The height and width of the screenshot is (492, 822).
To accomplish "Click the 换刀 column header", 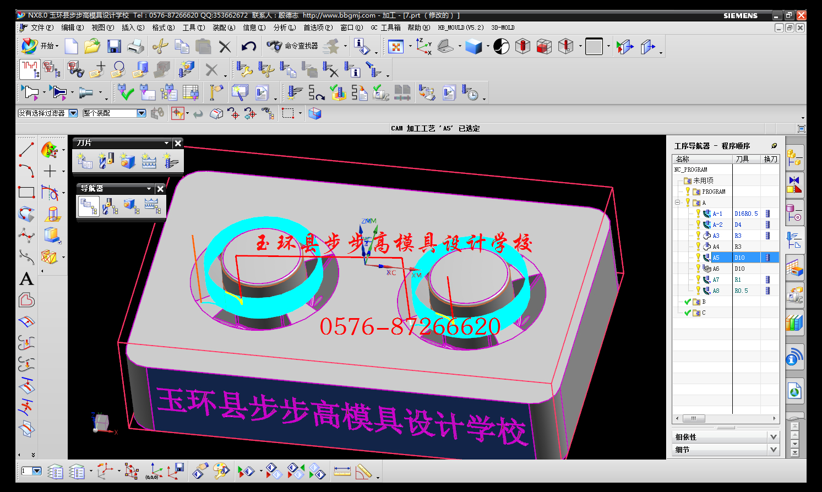I will (x=770, y=159).
